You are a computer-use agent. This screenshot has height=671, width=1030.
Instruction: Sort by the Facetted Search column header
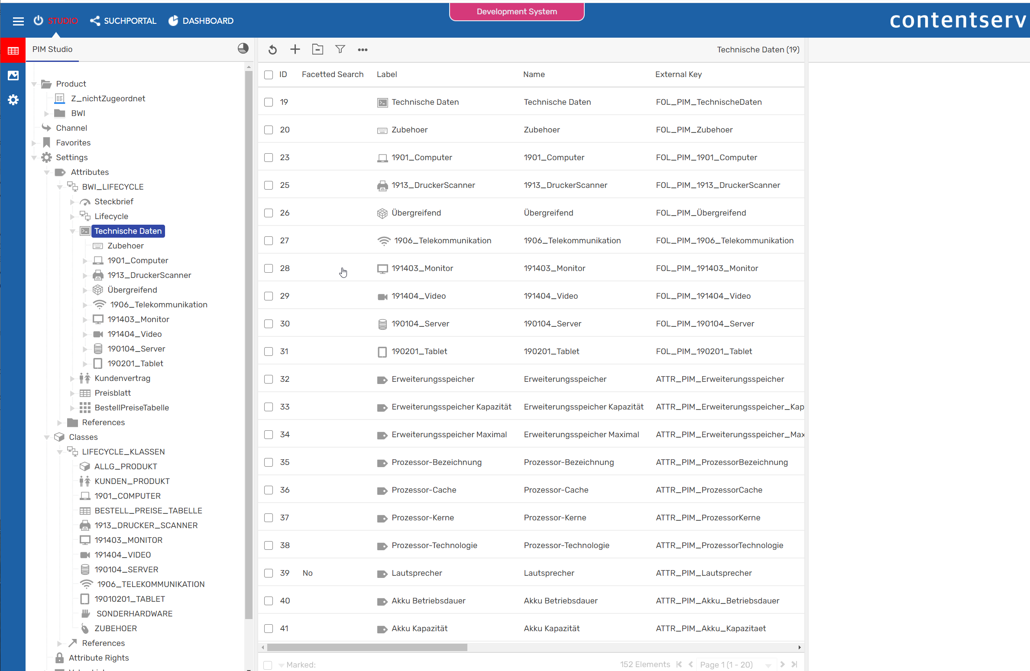click(x=333, y=74)
